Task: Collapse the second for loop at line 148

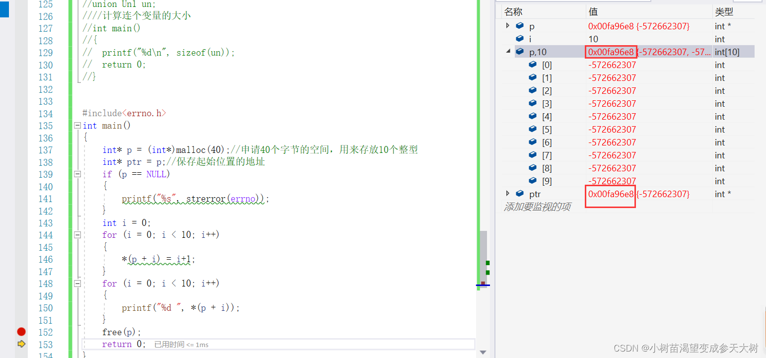Action: pyautogui.click(x=77, y=284)
